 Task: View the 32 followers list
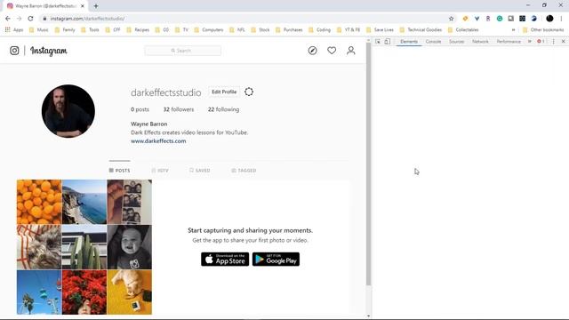point(178,109)
